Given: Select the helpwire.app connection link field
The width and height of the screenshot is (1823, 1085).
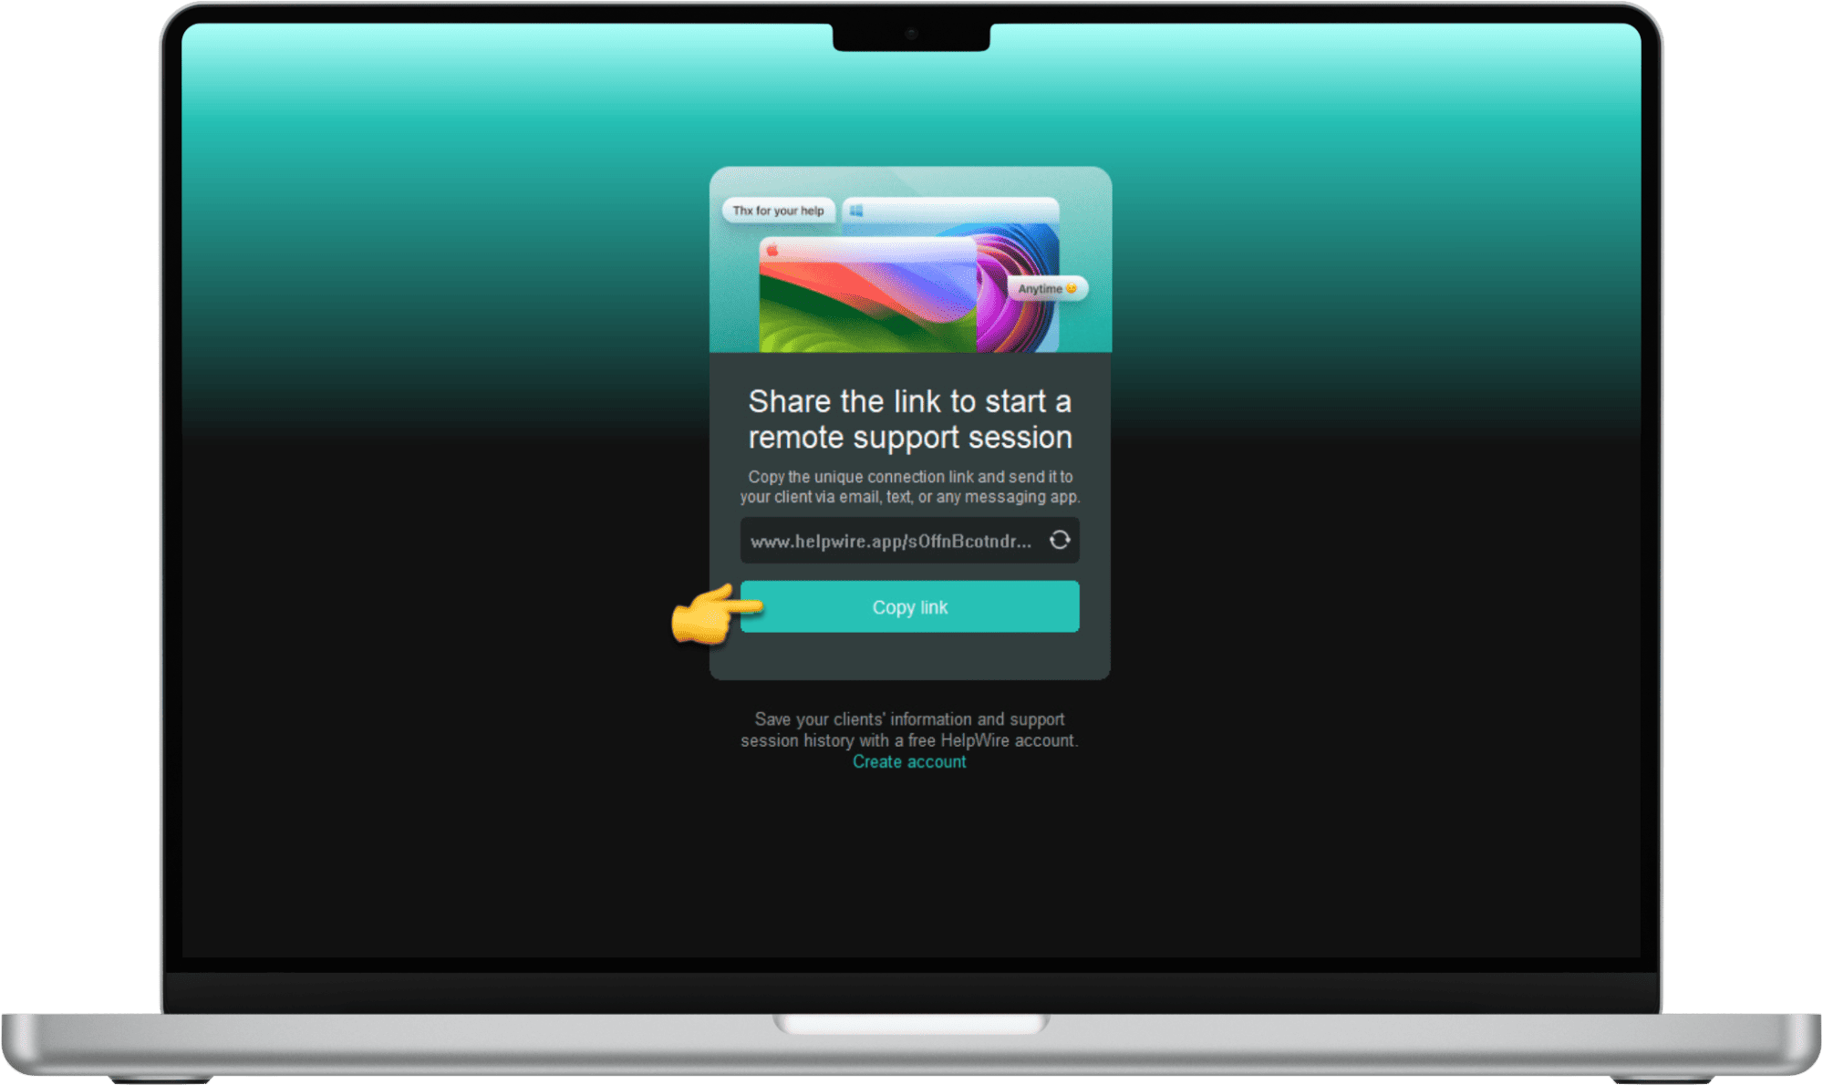Looking at the screenshot, I should pos(909,541).
